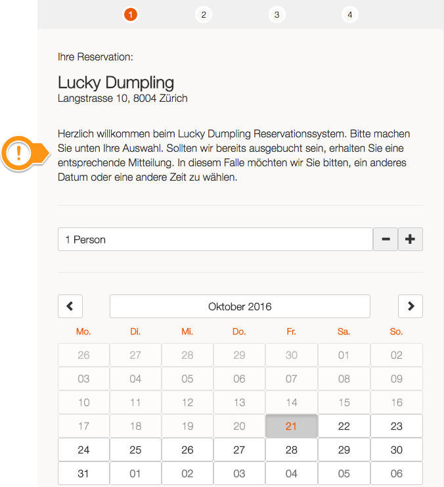The height and width of the screenshot is (487, 444).
Task: Pick Monday 24 in the calendar
Action: [x=83, y=450]
